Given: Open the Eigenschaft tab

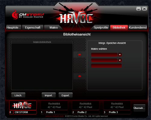Looking at the screenshot, I should coord(33,28).
